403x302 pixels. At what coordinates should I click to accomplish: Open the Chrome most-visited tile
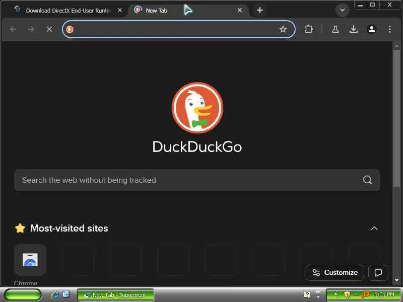tap(30, 260)
